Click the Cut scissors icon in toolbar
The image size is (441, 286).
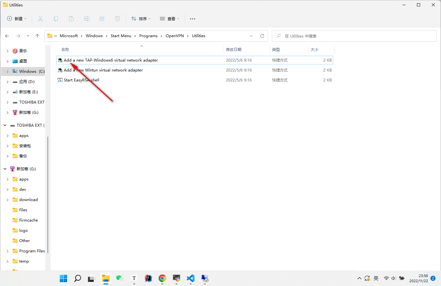tap(40, 19)
